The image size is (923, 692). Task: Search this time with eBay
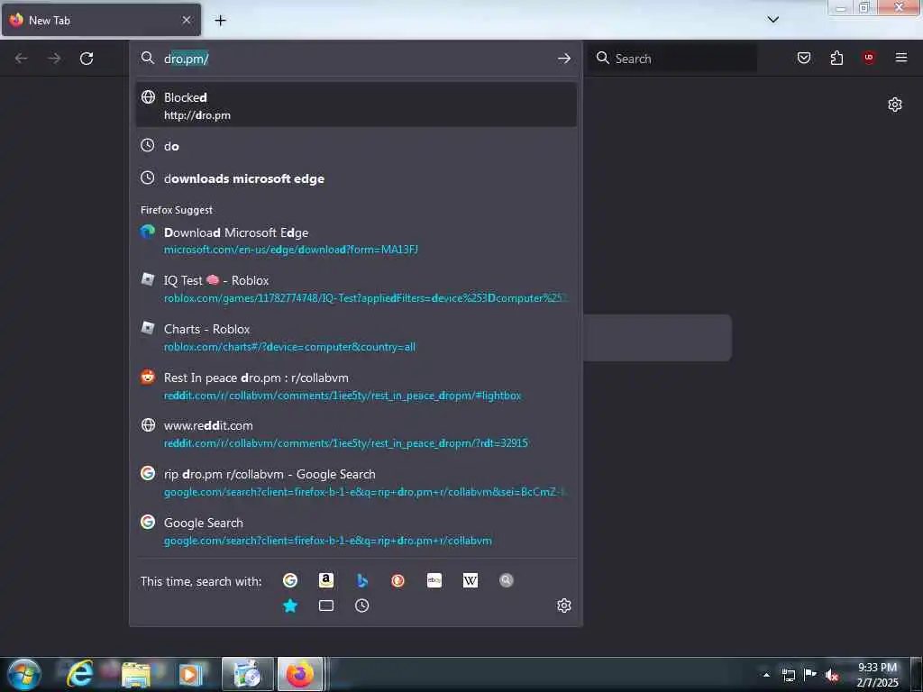point(434,581)
